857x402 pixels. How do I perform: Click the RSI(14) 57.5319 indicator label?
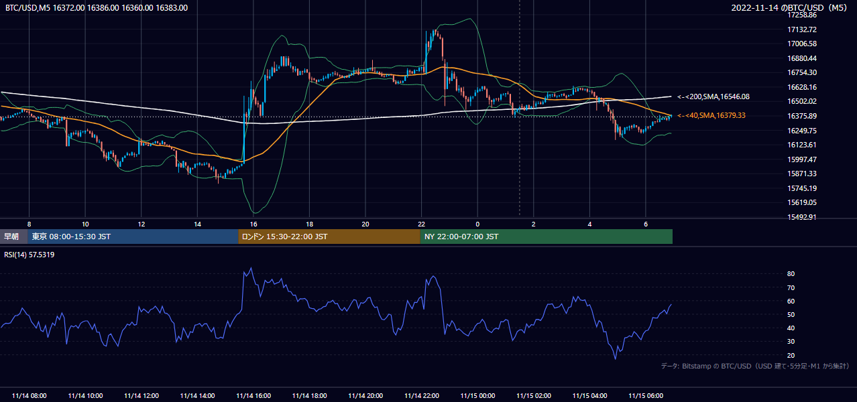30,255
